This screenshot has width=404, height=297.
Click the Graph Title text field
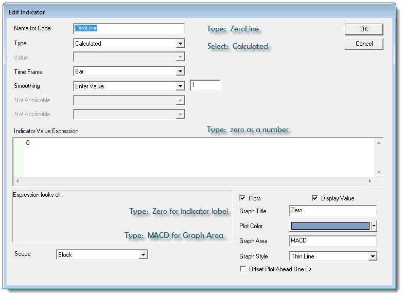(333, 211)
